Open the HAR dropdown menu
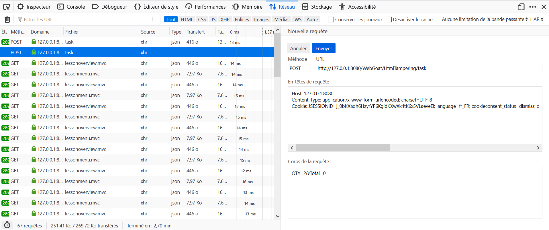 (x=536, y=19)
